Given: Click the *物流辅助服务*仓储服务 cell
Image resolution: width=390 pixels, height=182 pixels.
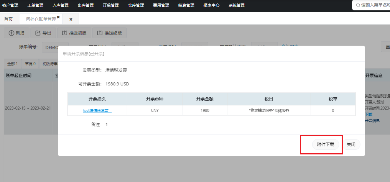Looking at the screenshot, I should pyautogui.click(x=269, y=111).
